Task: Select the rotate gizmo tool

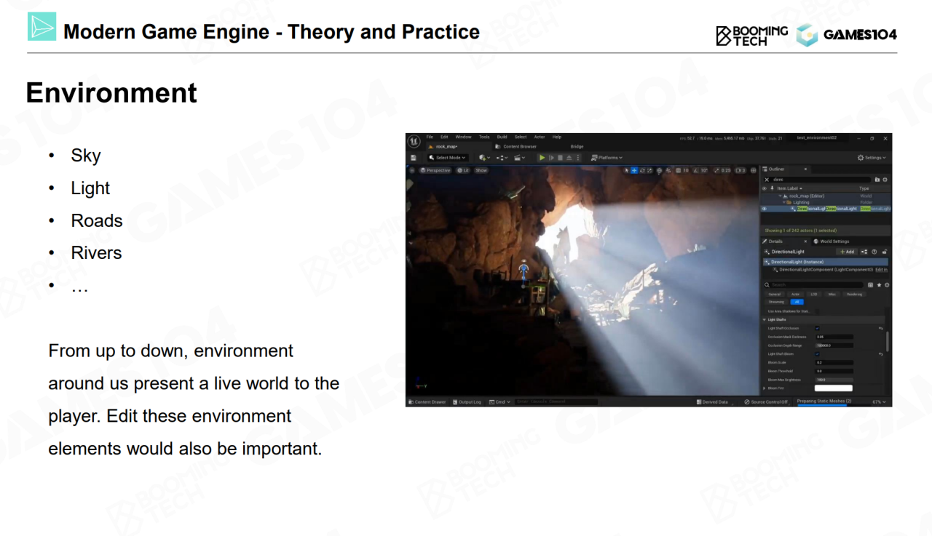Action: pos(642,170)
